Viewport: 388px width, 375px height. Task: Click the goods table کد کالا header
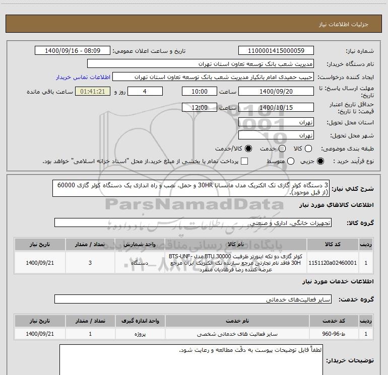point(333,244)
